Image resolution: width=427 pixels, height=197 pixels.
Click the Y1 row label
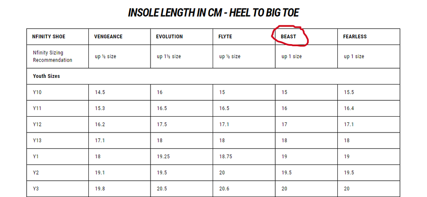(36, 157)
